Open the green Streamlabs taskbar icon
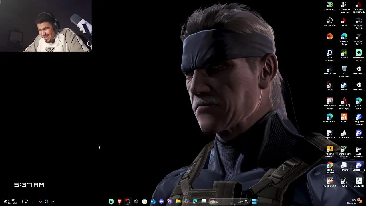The image size is (366, 206). [x=111, y=201]
